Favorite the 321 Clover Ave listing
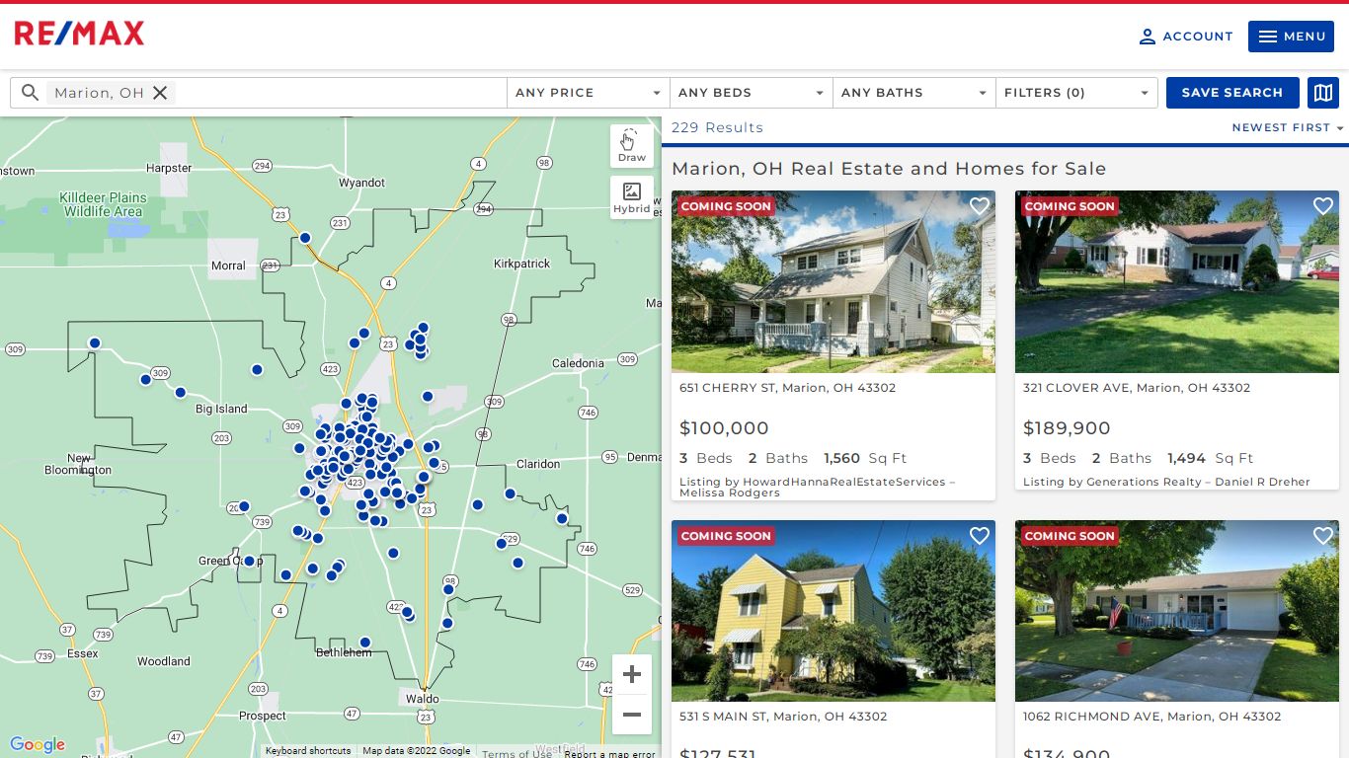1349x758 pixels. click(1323, 206)
